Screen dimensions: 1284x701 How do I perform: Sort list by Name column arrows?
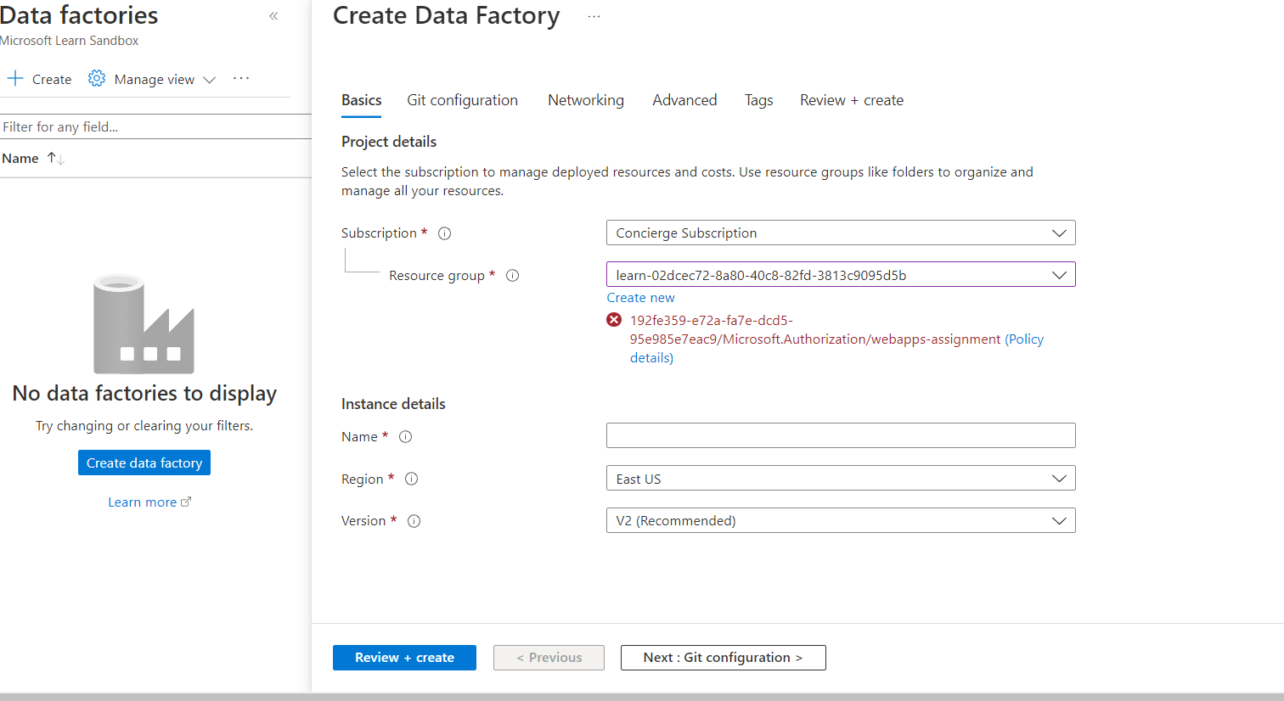coord(56,159)
